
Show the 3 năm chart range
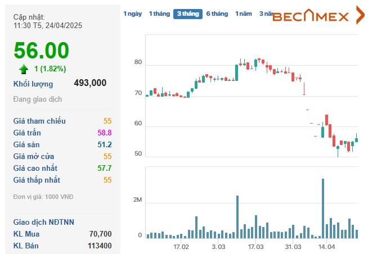(266, 13)
